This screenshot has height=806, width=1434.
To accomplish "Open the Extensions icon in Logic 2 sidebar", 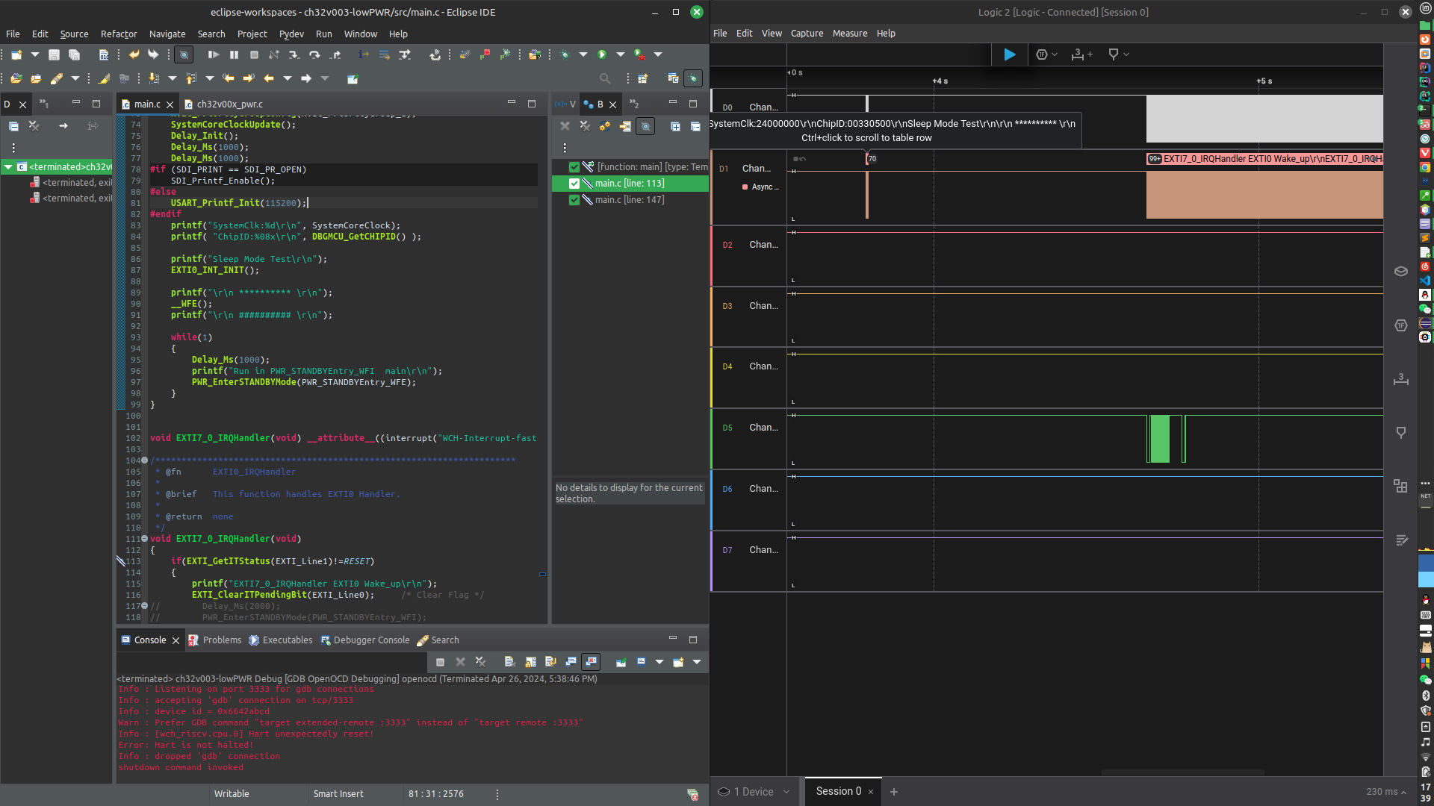I will pyautogui.click(x=1401, y=486).
